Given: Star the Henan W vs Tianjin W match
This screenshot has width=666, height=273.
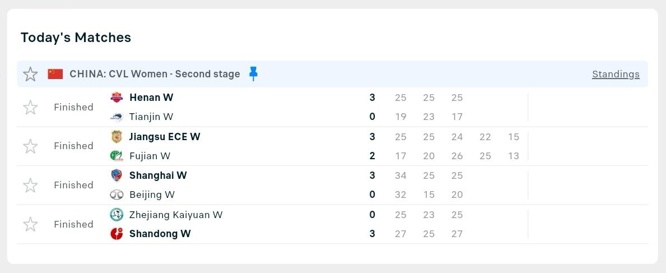Looking at the screenshot, I should pyautogui.click(x=30, y=107).
